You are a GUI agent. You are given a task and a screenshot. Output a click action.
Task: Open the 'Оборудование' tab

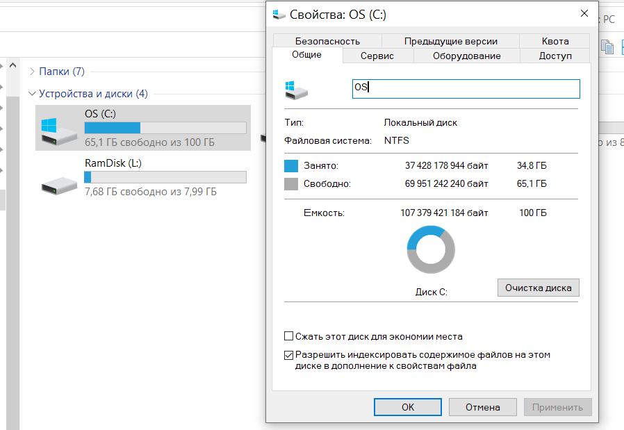pos(466,56)
